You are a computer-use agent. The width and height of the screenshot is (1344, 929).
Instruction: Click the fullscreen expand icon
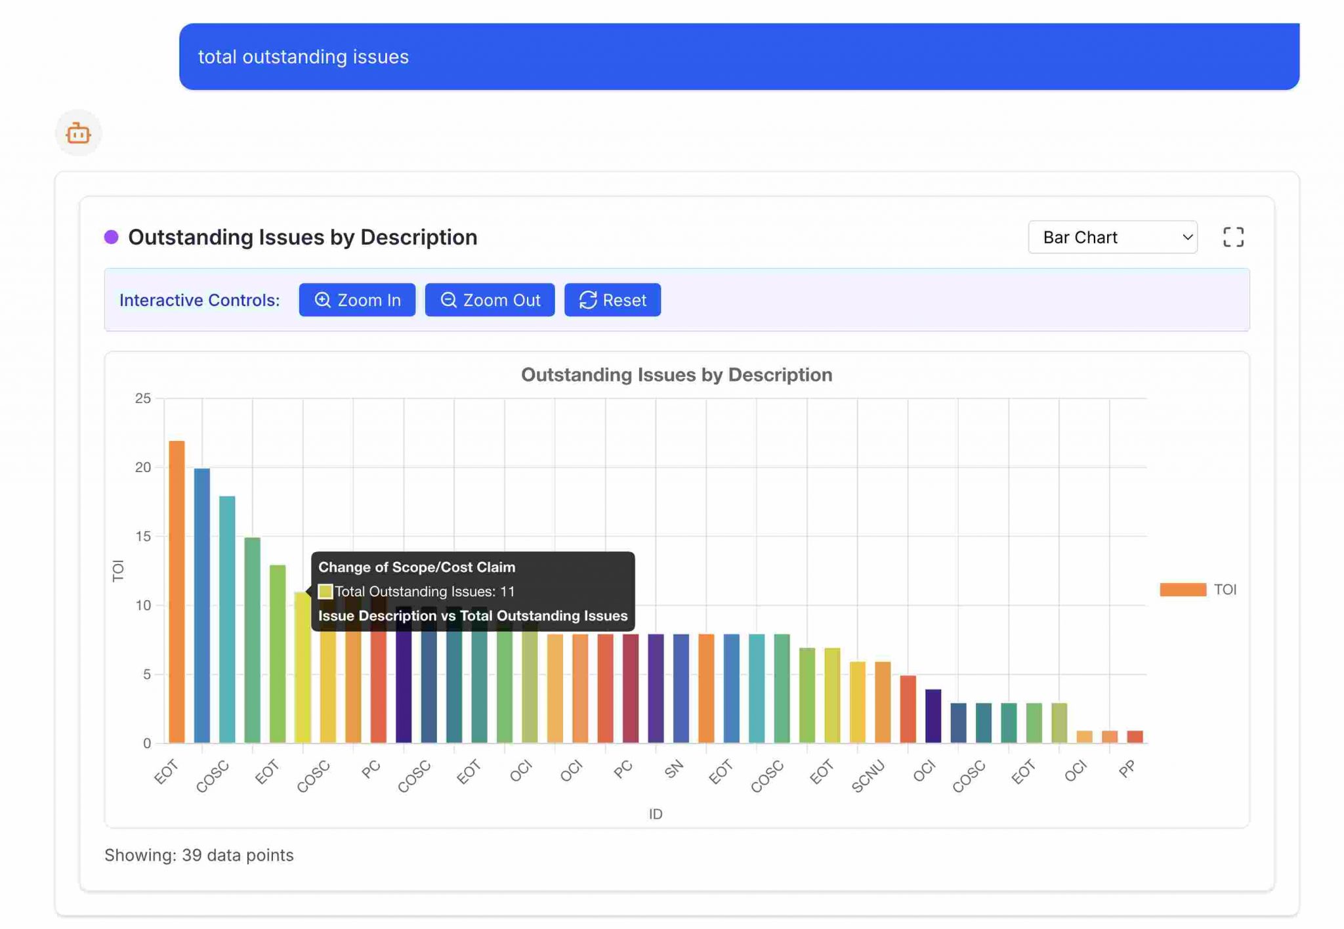[x=1234, y=237]
